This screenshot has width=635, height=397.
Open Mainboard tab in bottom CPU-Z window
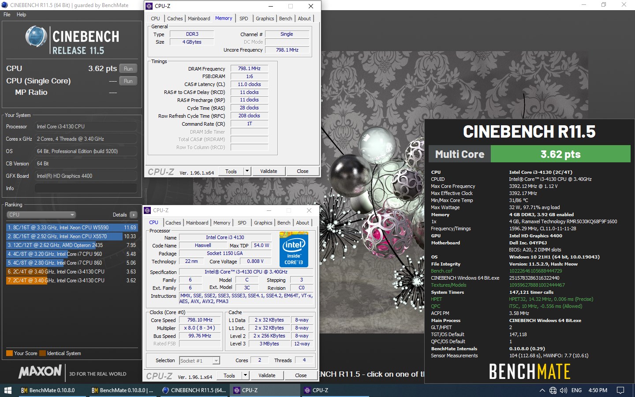pyautogui.click(x=197, y=223)
